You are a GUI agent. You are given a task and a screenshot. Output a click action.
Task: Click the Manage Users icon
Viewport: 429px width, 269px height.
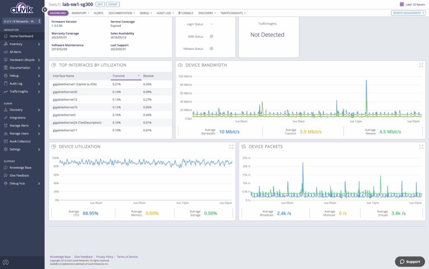pyautogui.click(x=6, y=134)
